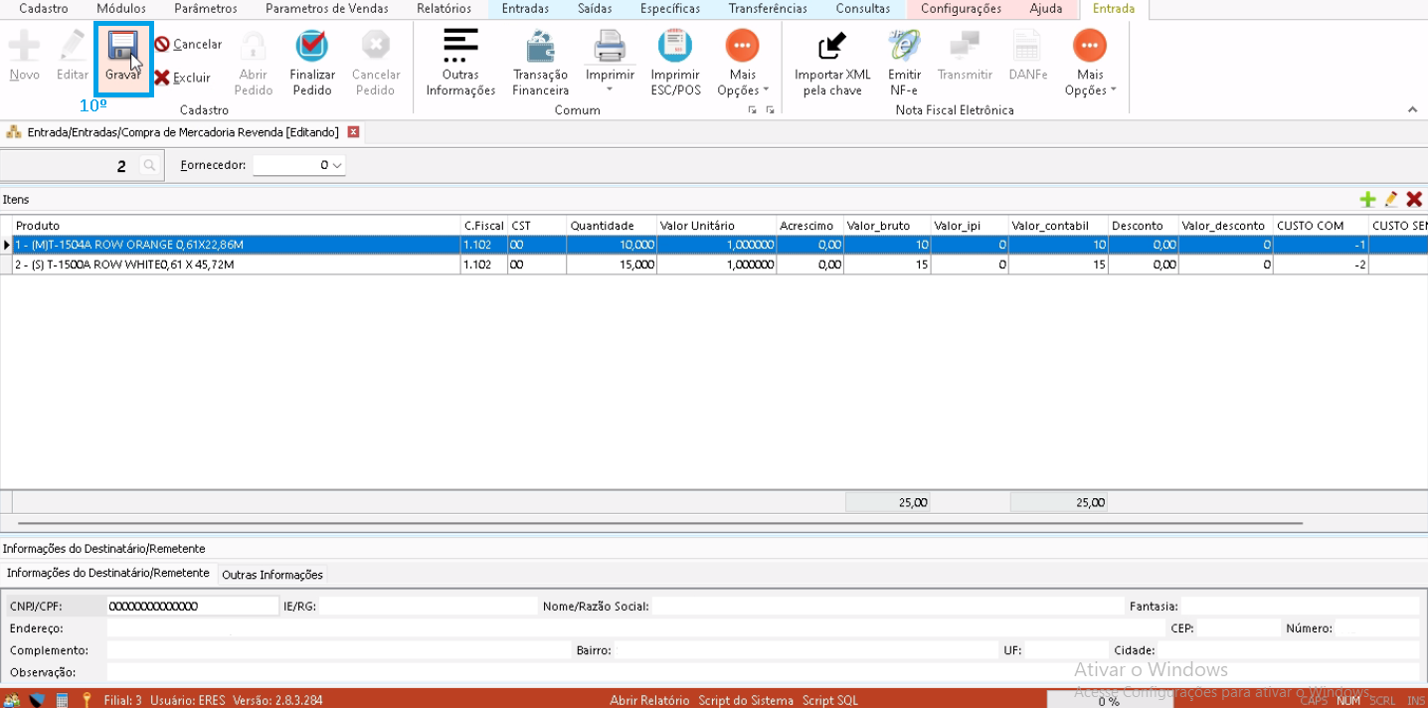1428x708 pixels.
Task: Click the DANFe document icon
Action: (x=1027, y=47)
